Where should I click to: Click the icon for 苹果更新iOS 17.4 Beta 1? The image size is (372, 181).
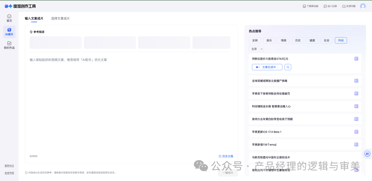coord(356,132)
